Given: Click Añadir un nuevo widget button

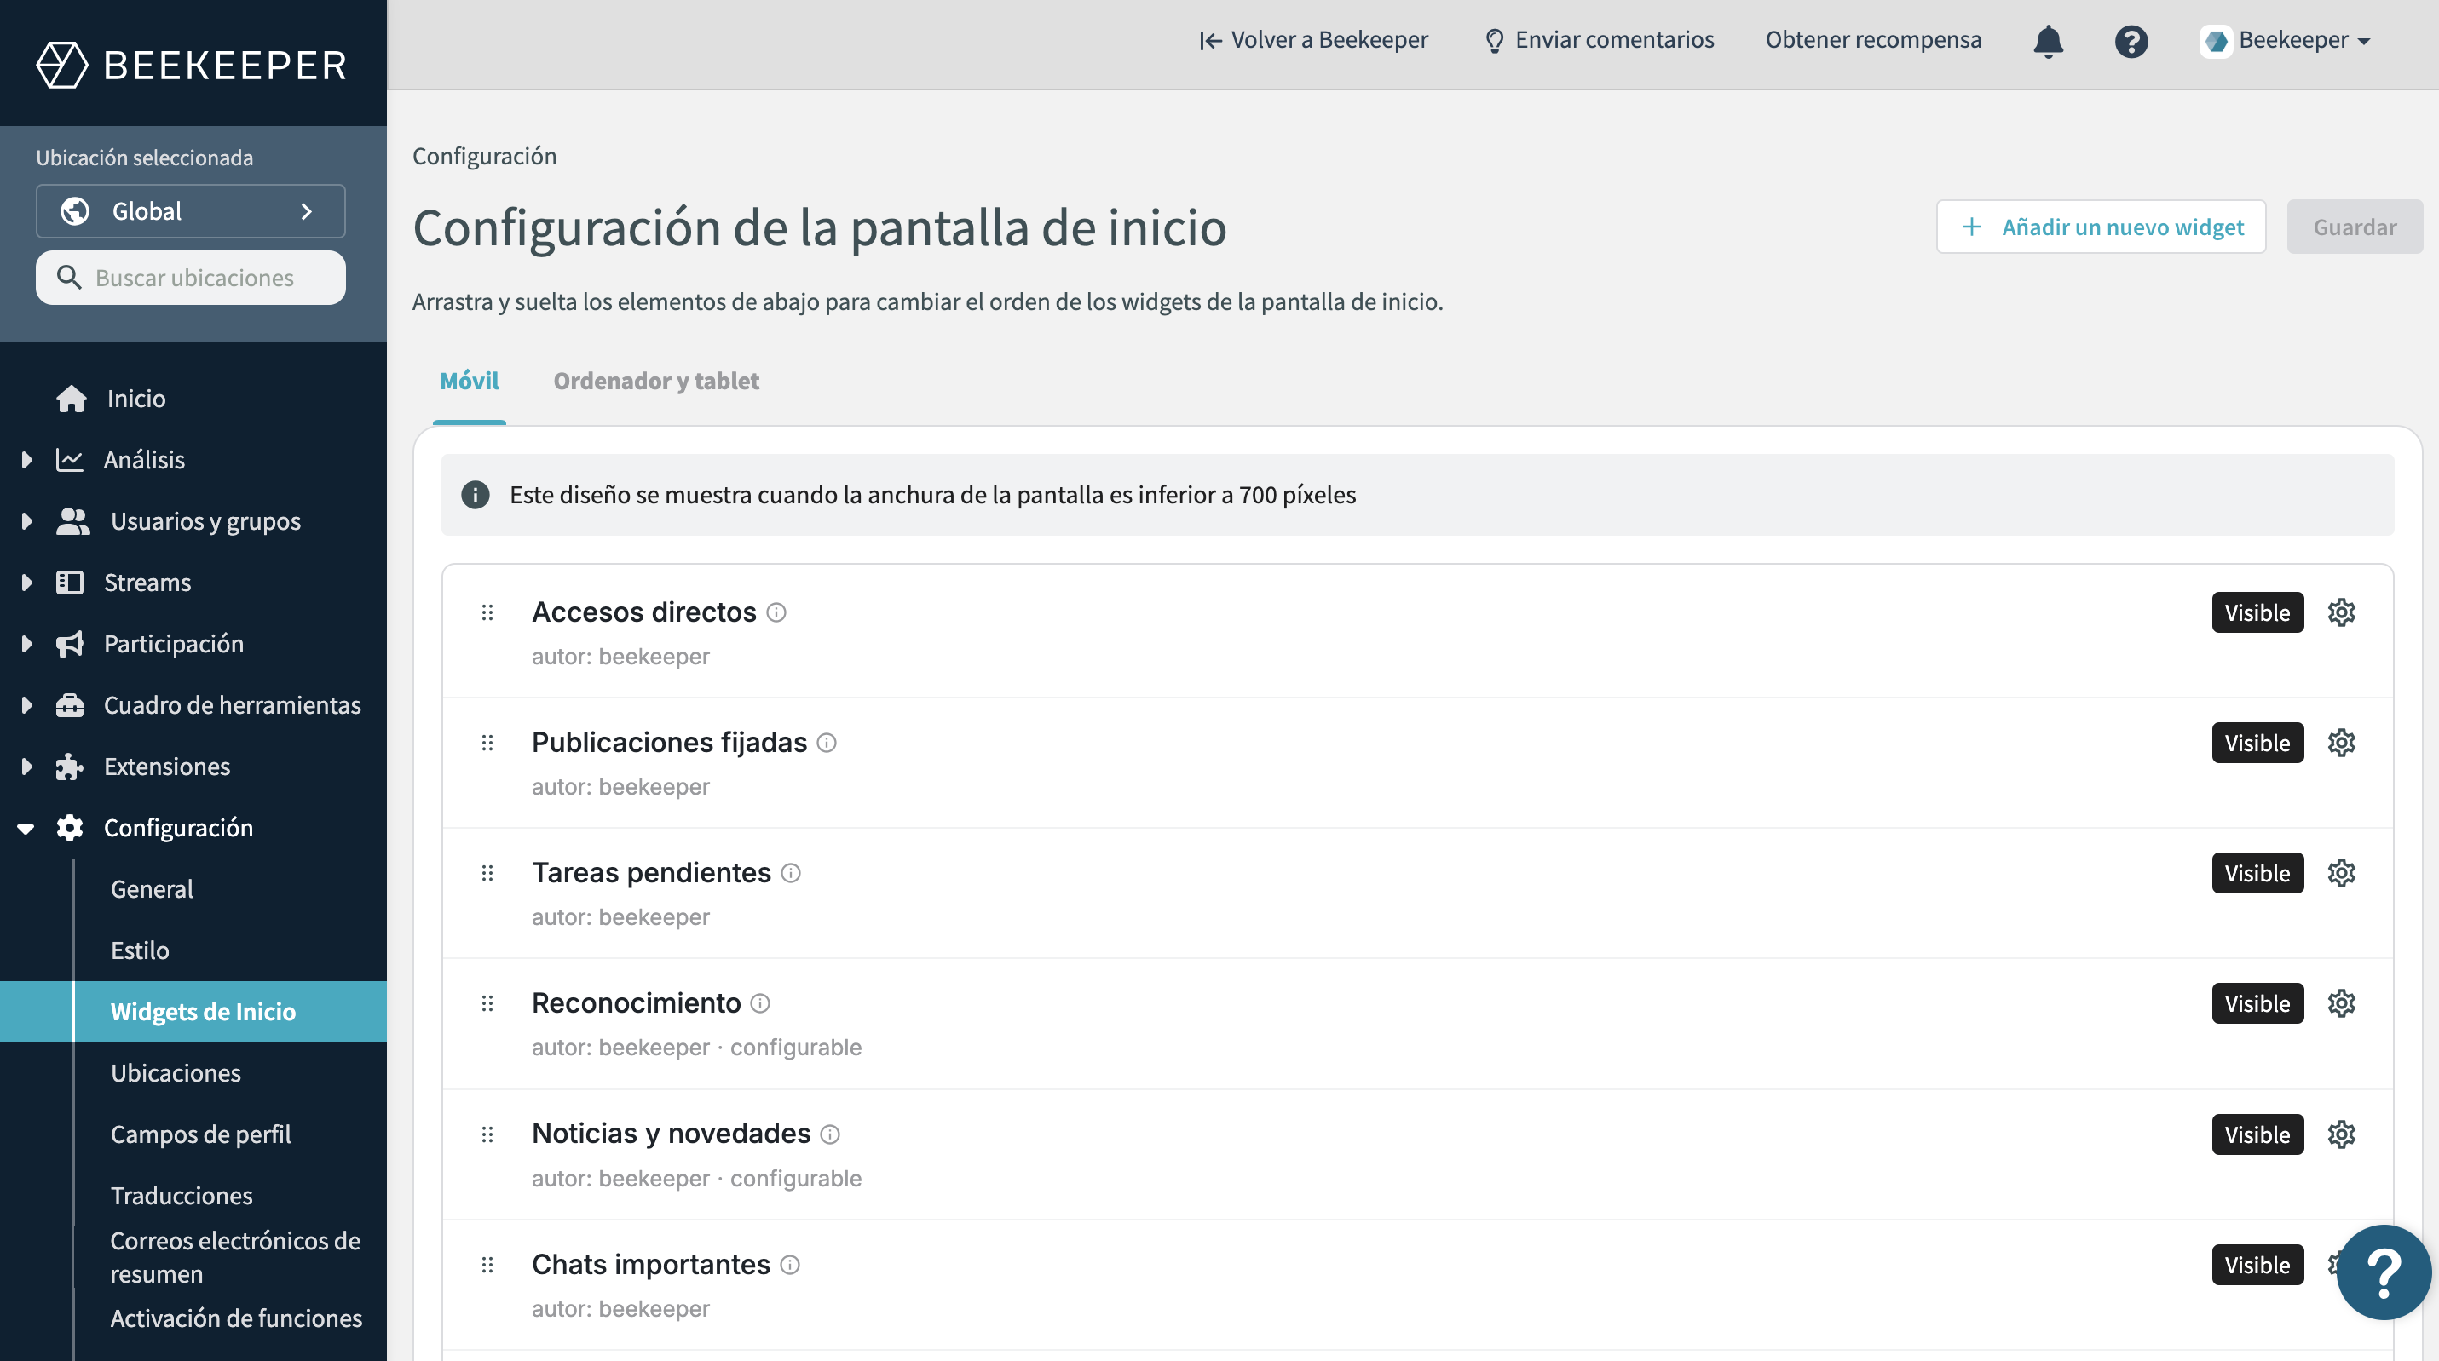Looking at the screenshot, I should (2100, 227).
